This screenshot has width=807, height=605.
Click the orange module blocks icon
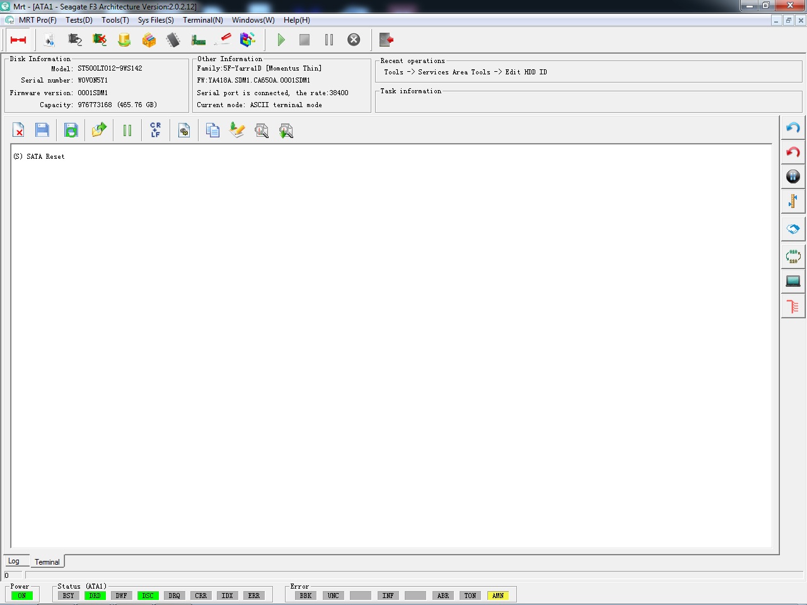[x=149, y=40]
